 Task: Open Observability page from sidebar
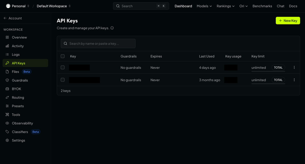pyautogui.click(x=25, y=123)
